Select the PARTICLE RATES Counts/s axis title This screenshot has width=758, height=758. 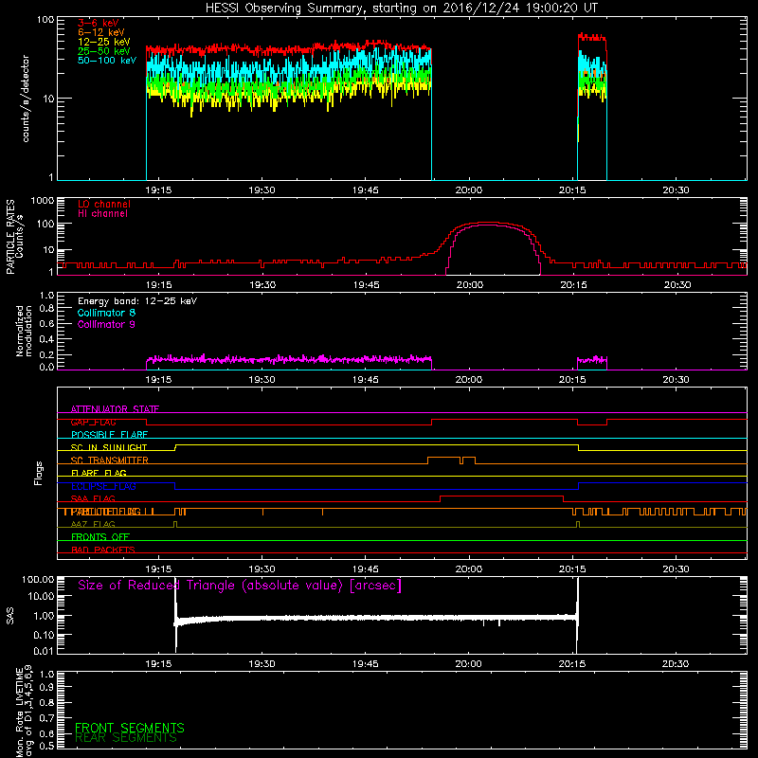click(14, 236)
